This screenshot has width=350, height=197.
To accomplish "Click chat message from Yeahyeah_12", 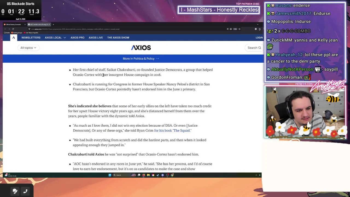I will point(303,58).
